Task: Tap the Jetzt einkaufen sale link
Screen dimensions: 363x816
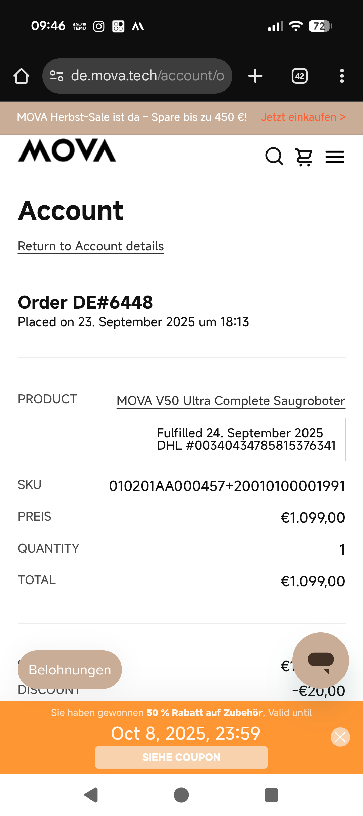Action: [303, 117]
